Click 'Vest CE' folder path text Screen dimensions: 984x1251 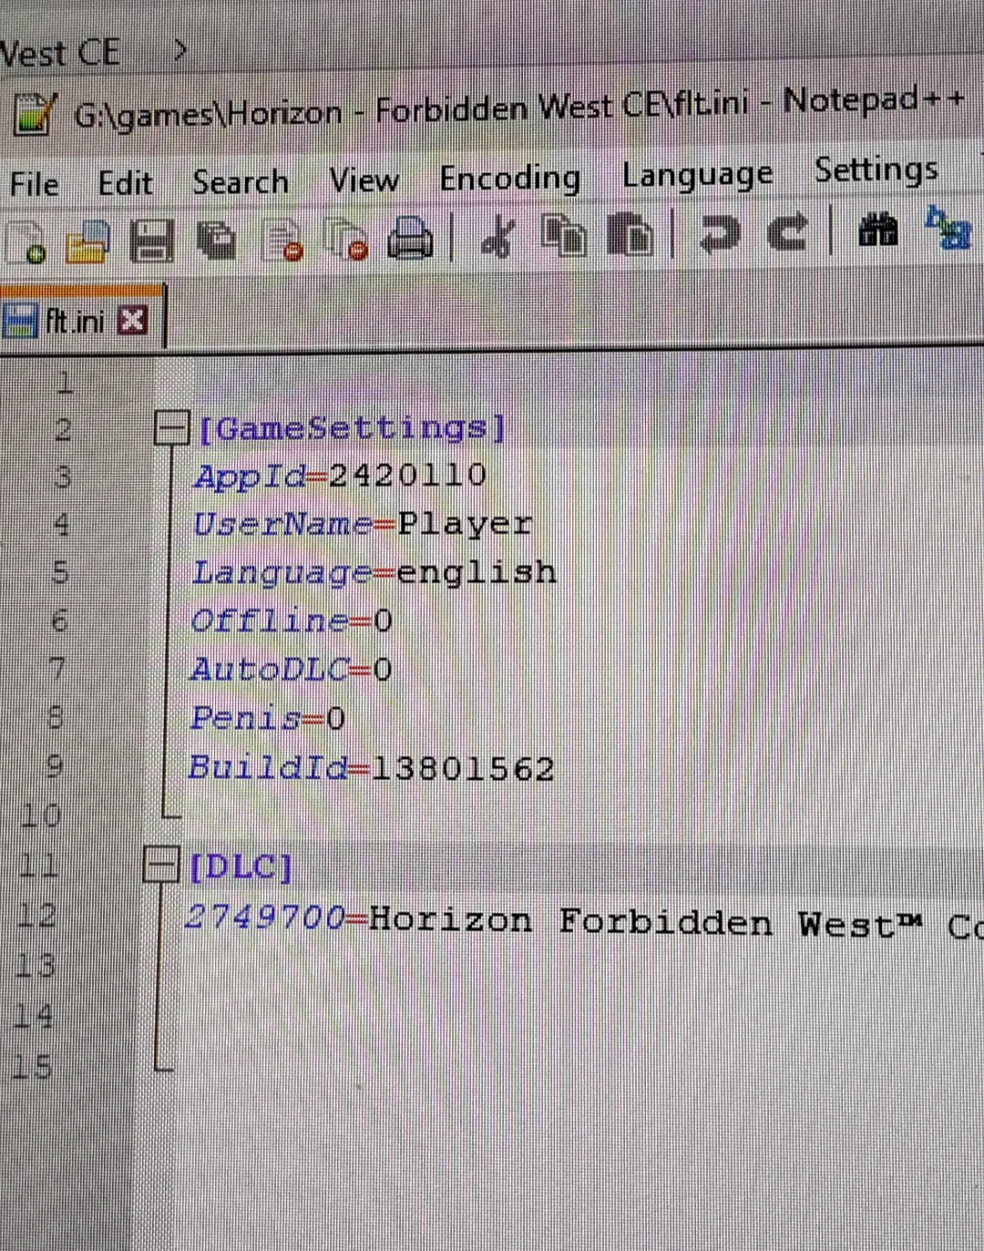[60, 52]
